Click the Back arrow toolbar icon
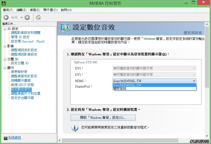The height and width of the screenshot is (144, 211). (x=6, y=17)
